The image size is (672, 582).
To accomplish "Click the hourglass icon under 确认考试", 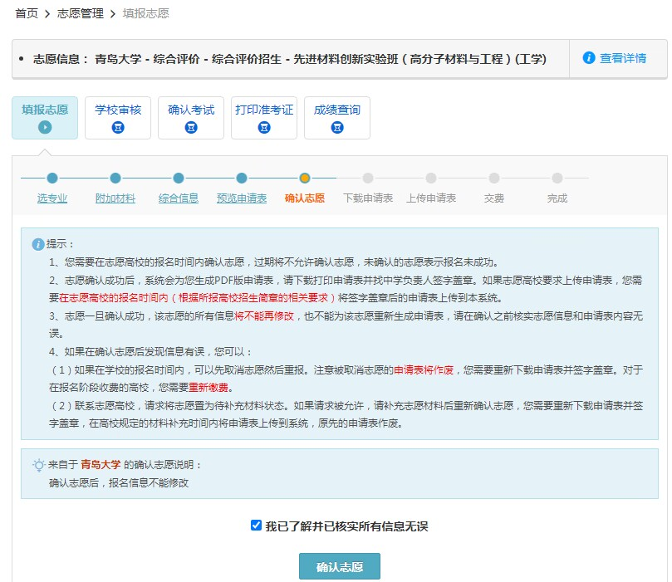I will point(191,127).
